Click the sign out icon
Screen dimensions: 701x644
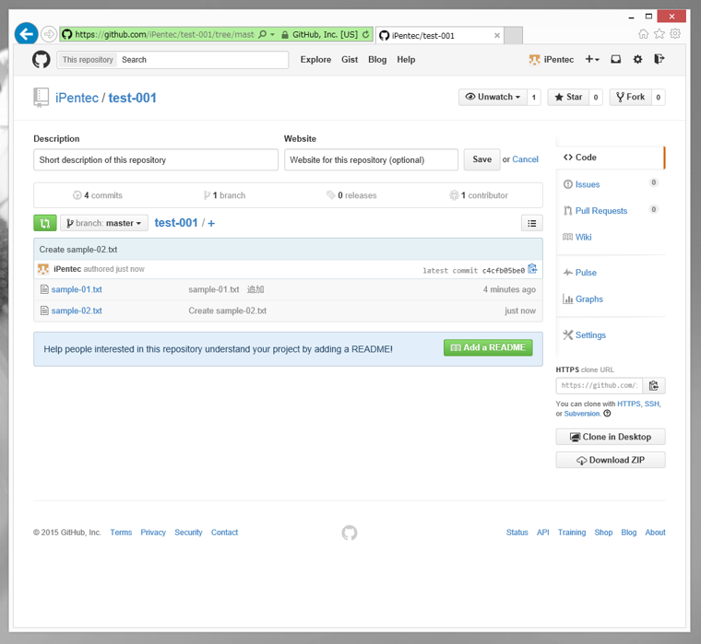pos(659,59)
